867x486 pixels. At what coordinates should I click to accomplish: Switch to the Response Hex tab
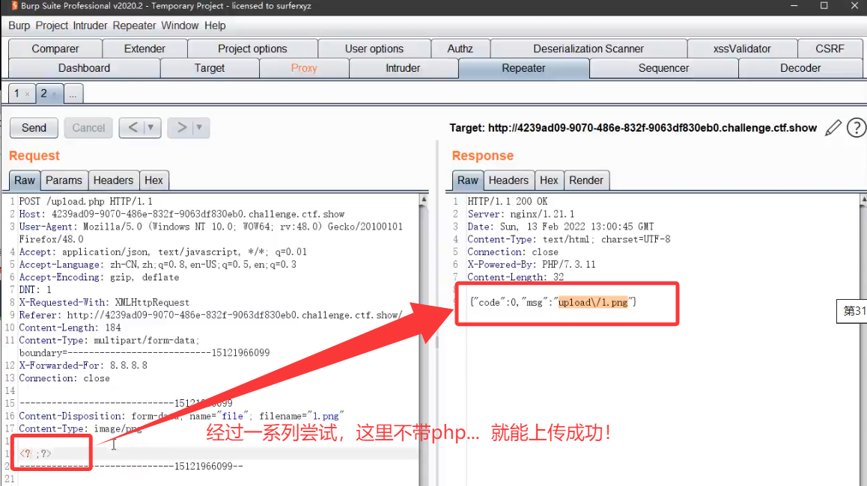549,180
